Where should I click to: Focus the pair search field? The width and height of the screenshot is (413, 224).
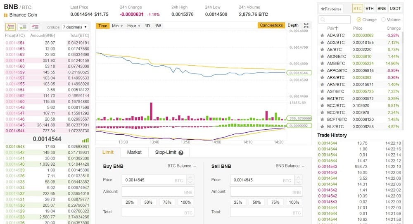[335, 19]
